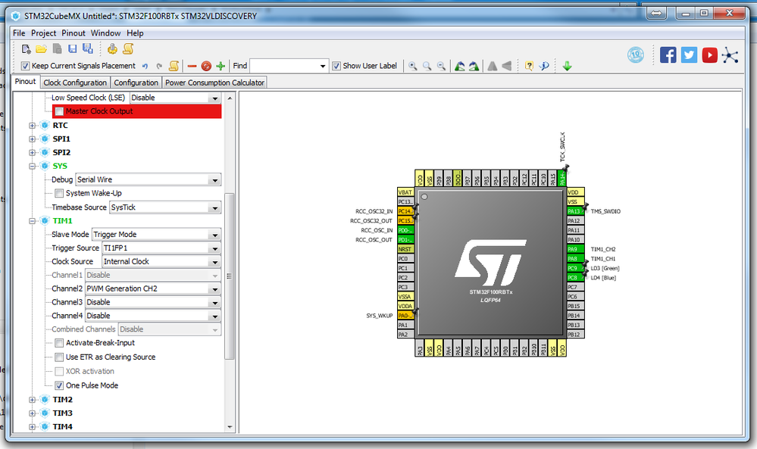Click the scroll icon beside Redo arrow
The image size is (757, 449).
(174, 66)
